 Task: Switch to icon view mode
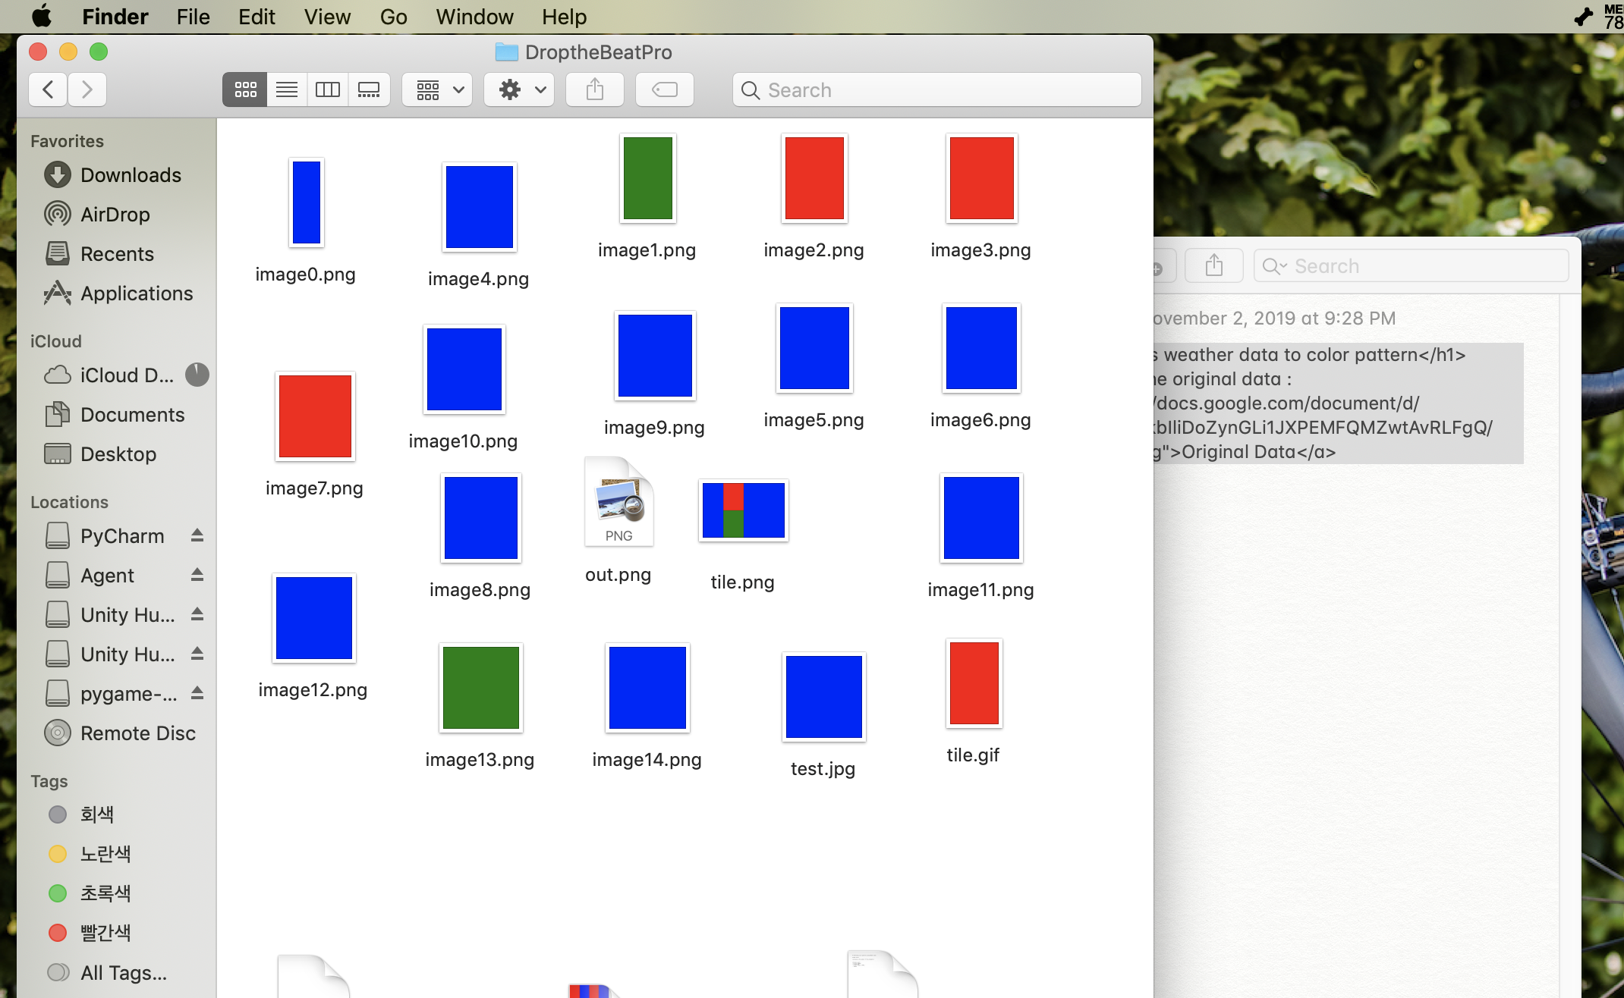[x=245, y=90]
